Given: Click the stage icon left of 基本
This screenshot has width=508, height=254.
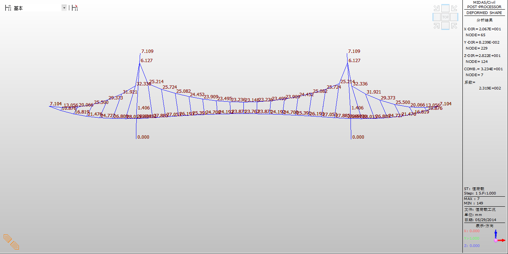Looking at the screenshot, I should point(7,8).
